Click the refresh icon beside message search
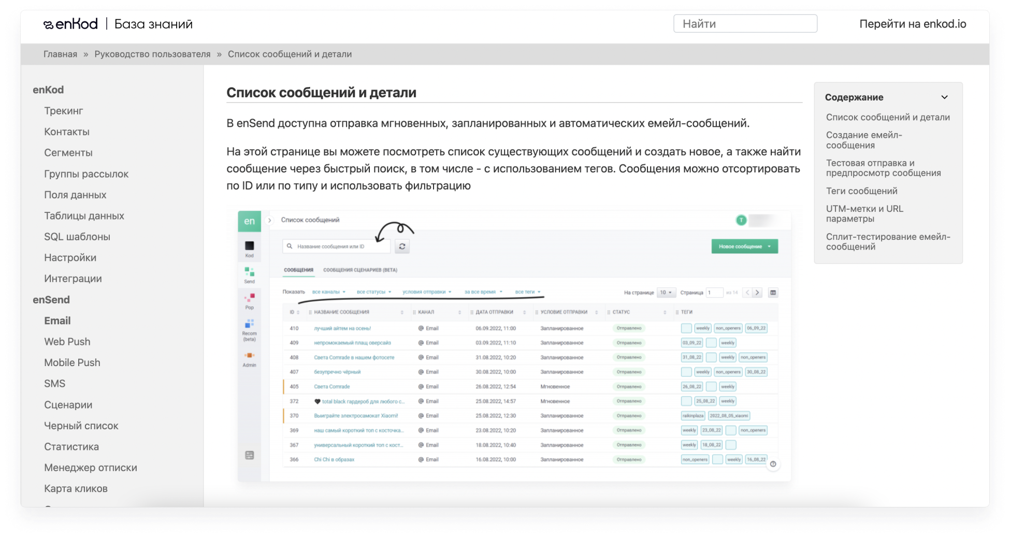 tap(402, 246)
